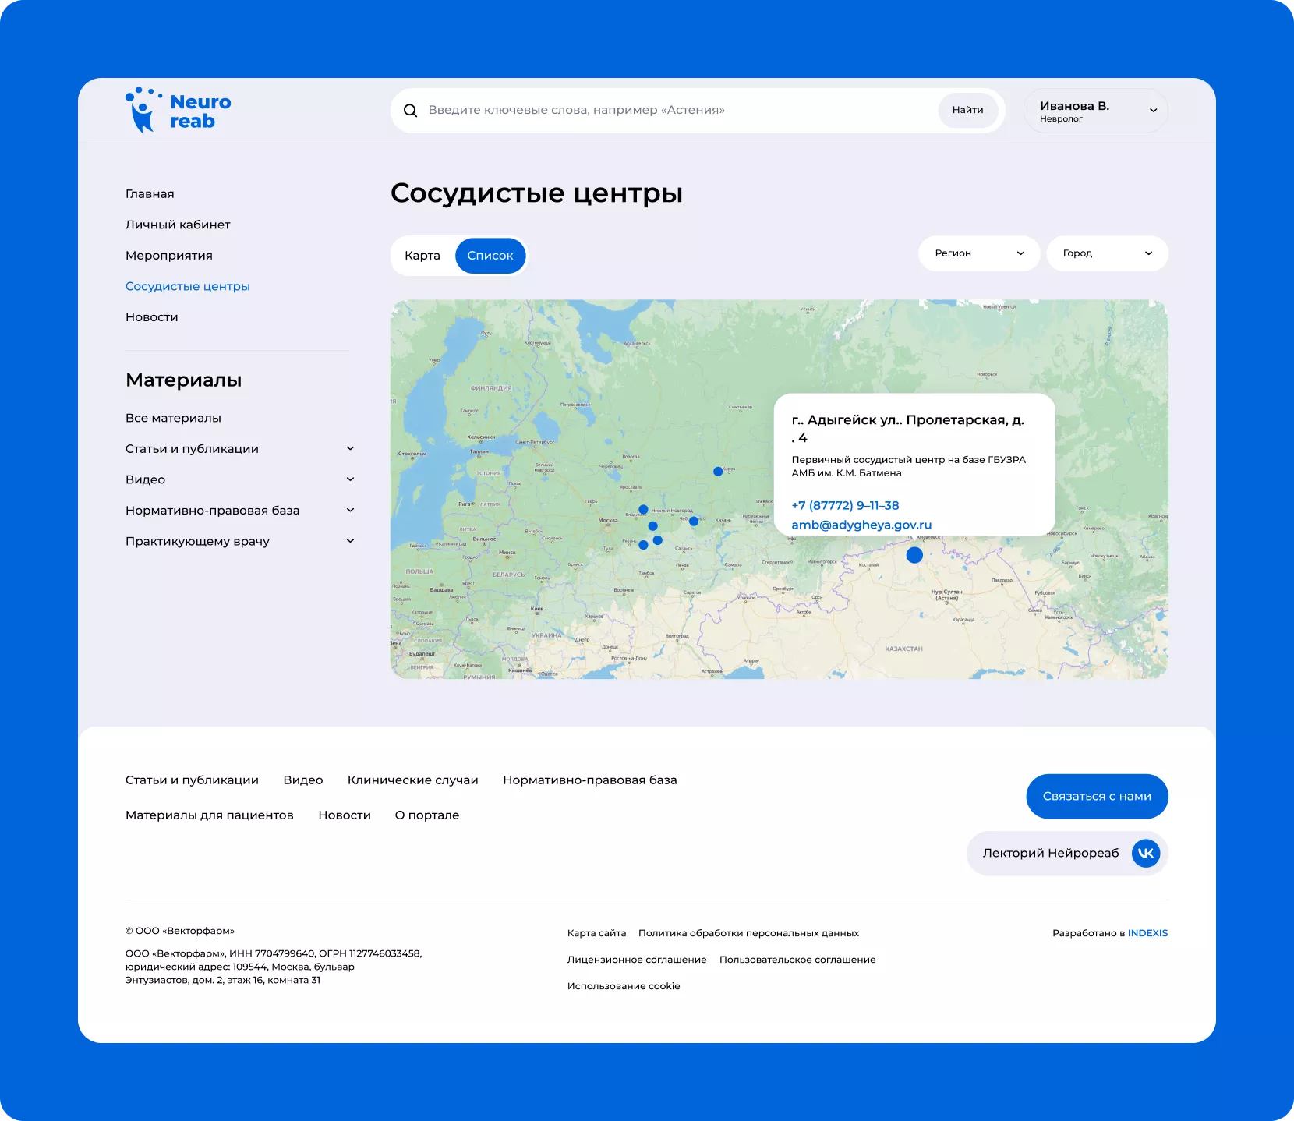This screenshot has height=1121, width=1294.
Task: Click the search magnifier icon
Action: click(x=410, y=111)
